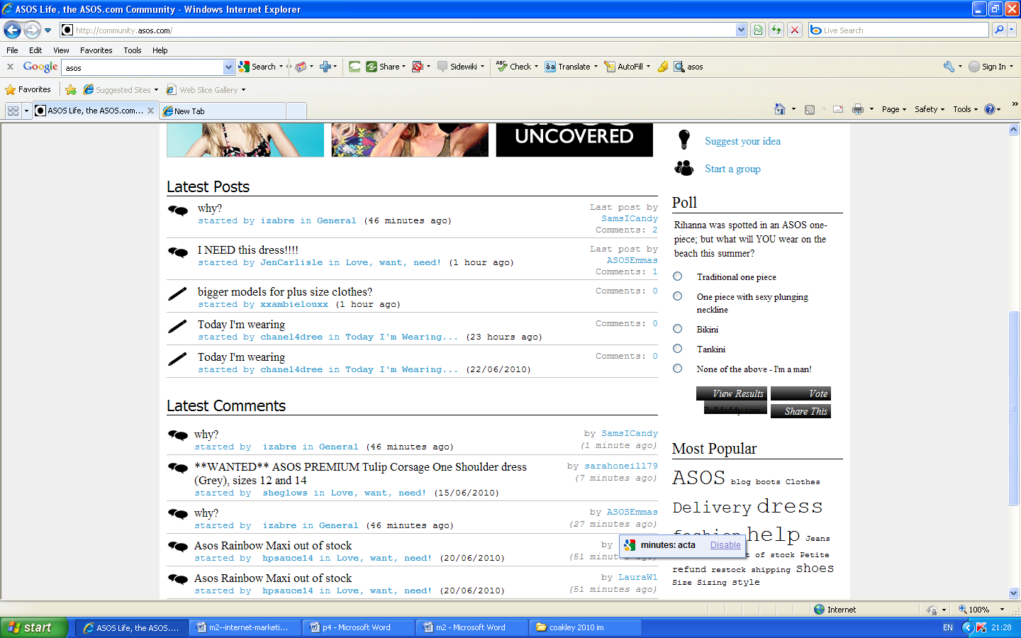The height and width of the screenshot is (638, 1021).
Task: Open the command bar Tools dropdown
Action: point(965,109)
